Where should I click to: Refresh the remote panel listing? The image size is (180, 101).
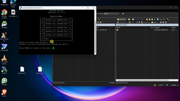(x=155, y=19)
